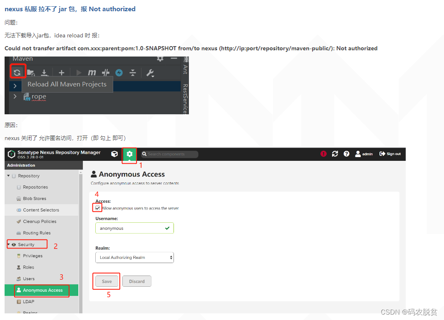Image resolution: width=444 pixels, height=320 pixels.
Task: Collapse the Repository tree node
Action: pos(8,176)
